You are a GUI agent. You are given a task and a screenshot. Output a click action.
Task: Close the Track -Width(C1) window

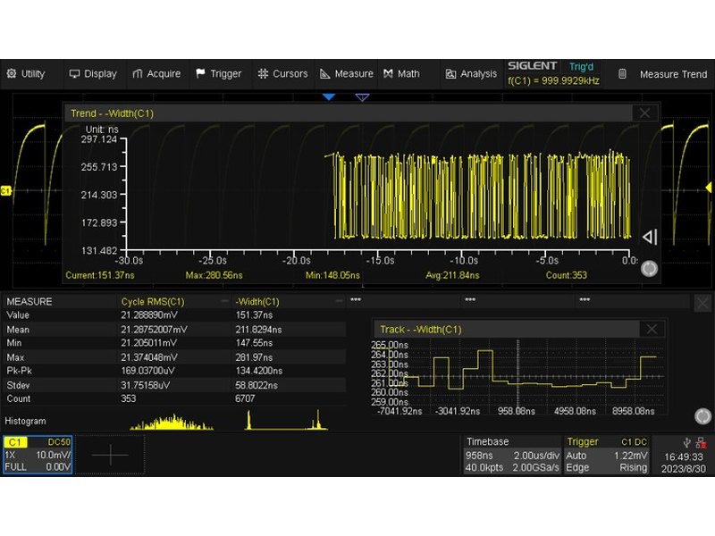click(x=654, y=329)
